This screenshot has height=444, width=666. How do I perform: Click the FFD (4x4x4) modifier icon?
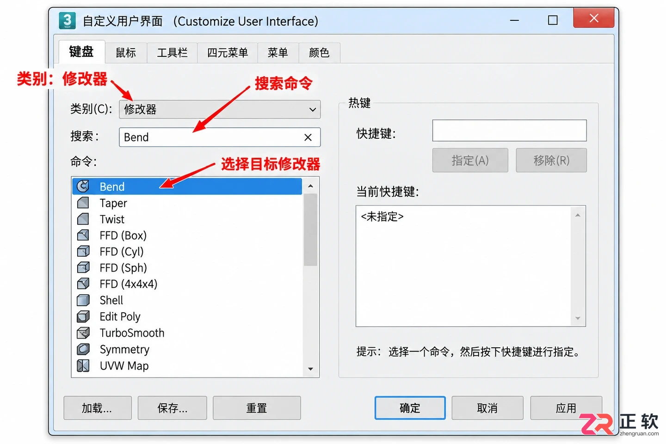click(x=83, y=284)
